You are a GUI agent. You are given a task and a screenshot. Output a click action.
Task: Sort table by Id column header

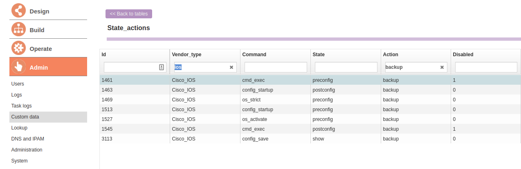pos(104,55)
